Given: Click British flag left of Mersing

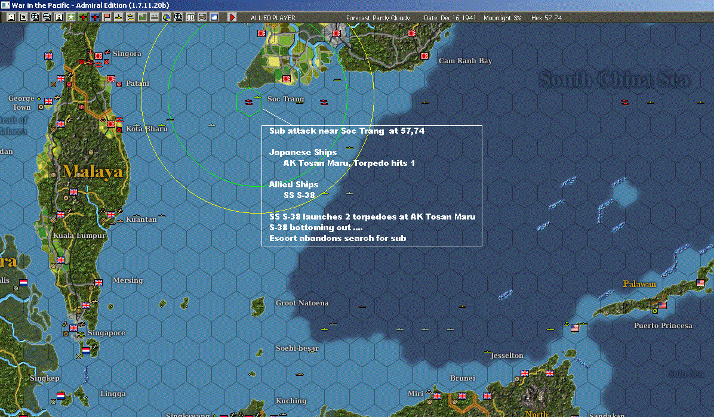Looking at the screenshot, I should pos(99,283).
